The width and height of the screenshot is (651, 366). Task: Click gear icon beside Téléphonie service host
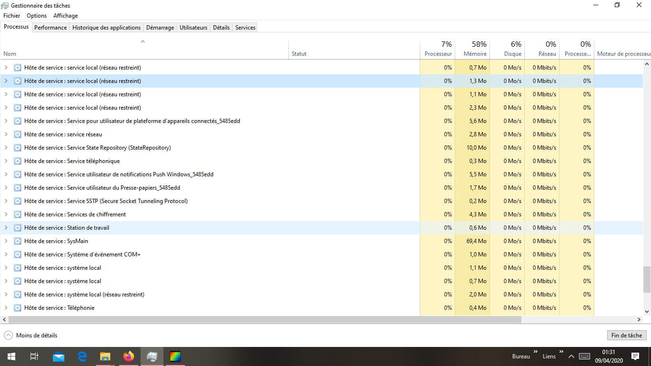(18, 308)
